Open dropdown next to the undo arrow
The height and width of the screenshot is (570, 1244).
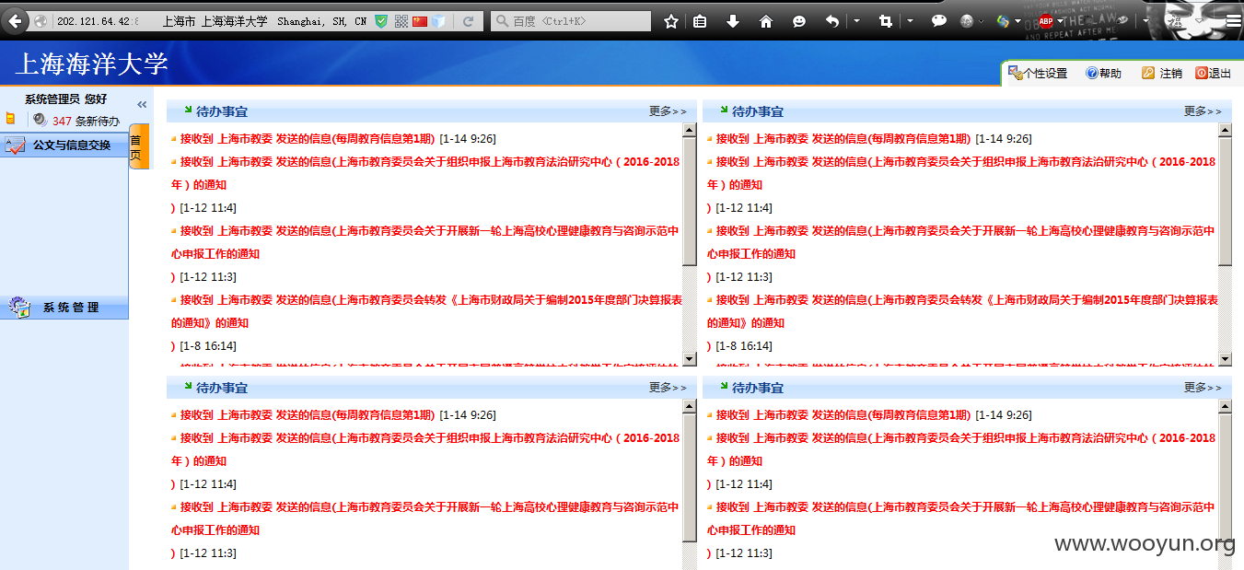pos(856,20)
